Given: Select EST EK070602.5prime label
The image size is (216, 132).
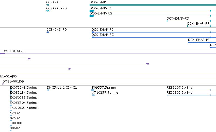Looking at the screenshot, I should (24, 108).
